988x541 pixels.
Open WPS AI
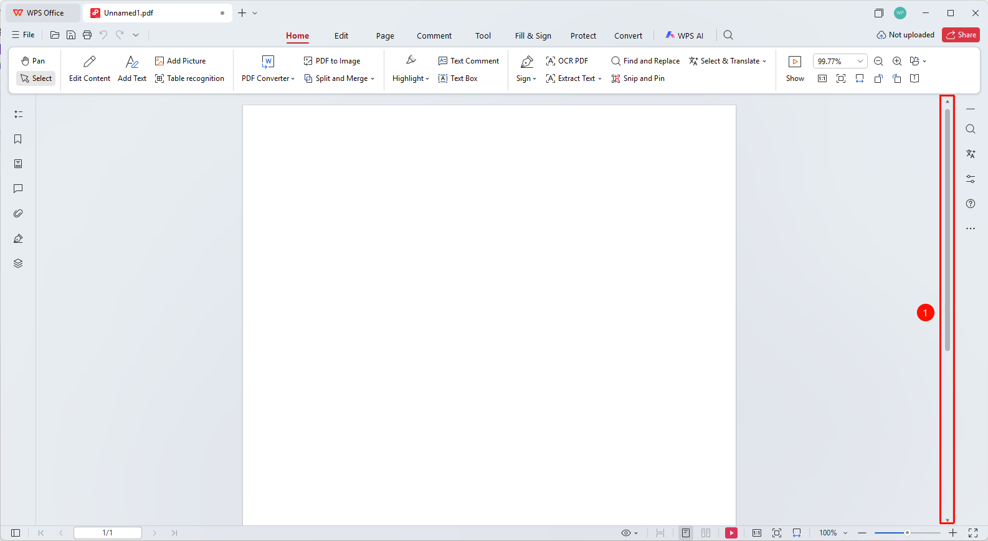click(x=684, y=35)
